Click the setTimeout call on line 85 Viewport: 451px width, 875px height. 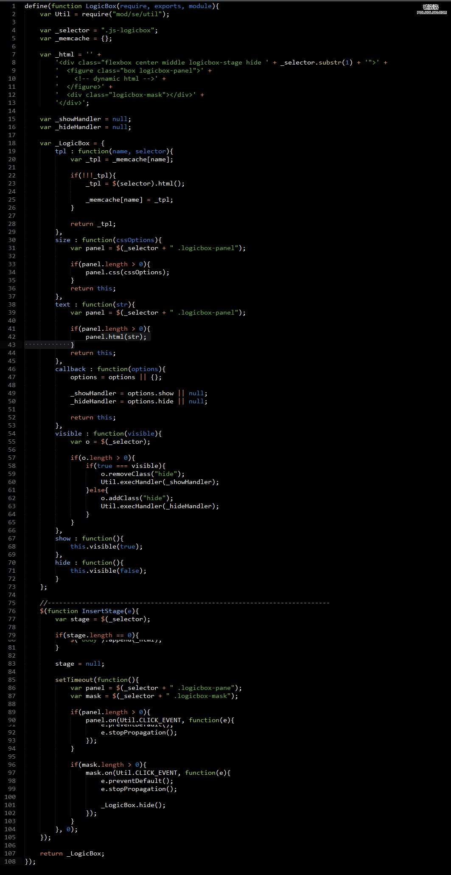[x=74, y=680]
